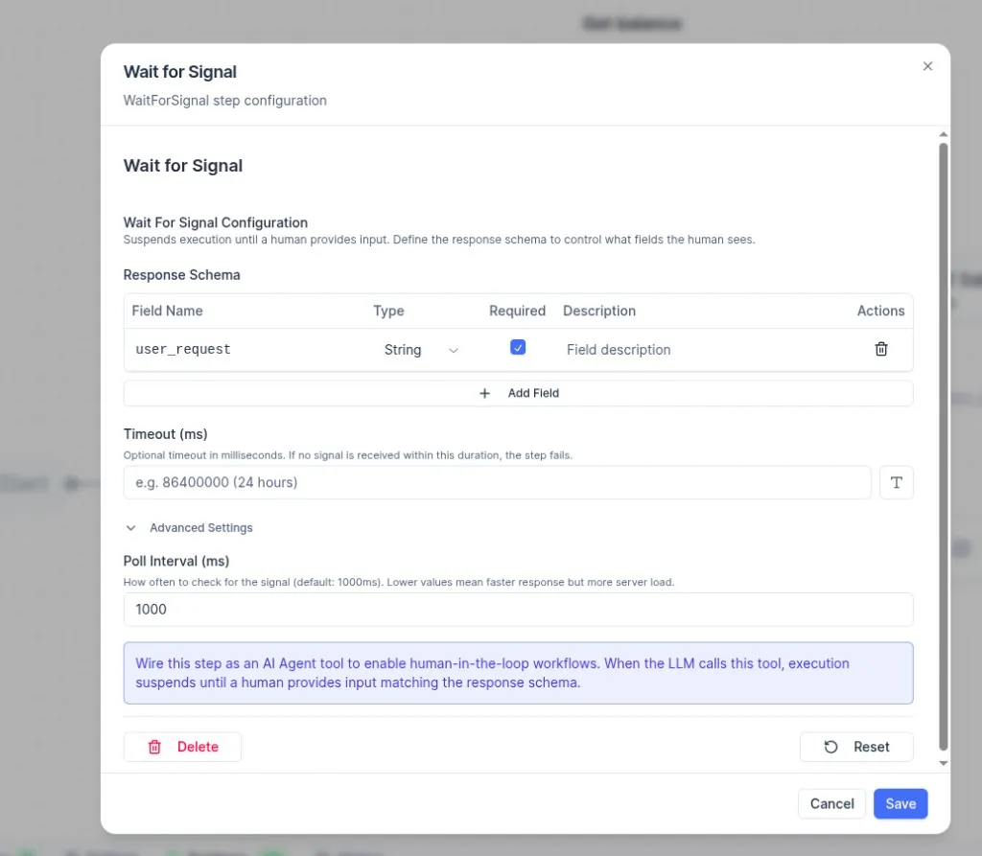Click the scrollbar down arrow

click(943, 763)
